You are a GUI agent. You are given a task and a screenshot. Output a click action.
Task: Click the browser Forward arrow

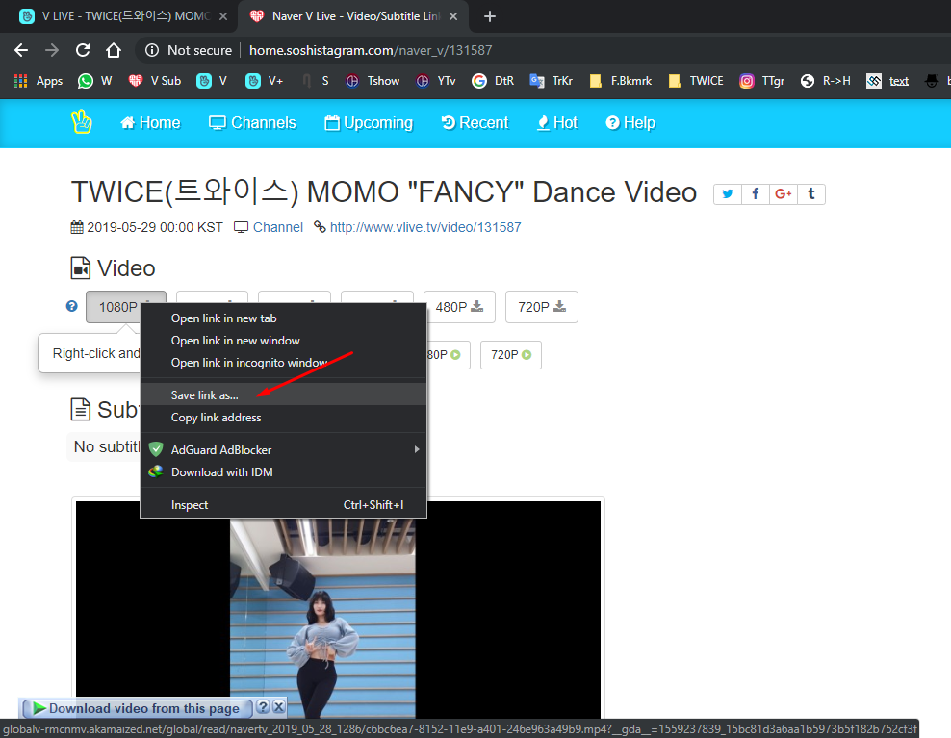(52, 50)
